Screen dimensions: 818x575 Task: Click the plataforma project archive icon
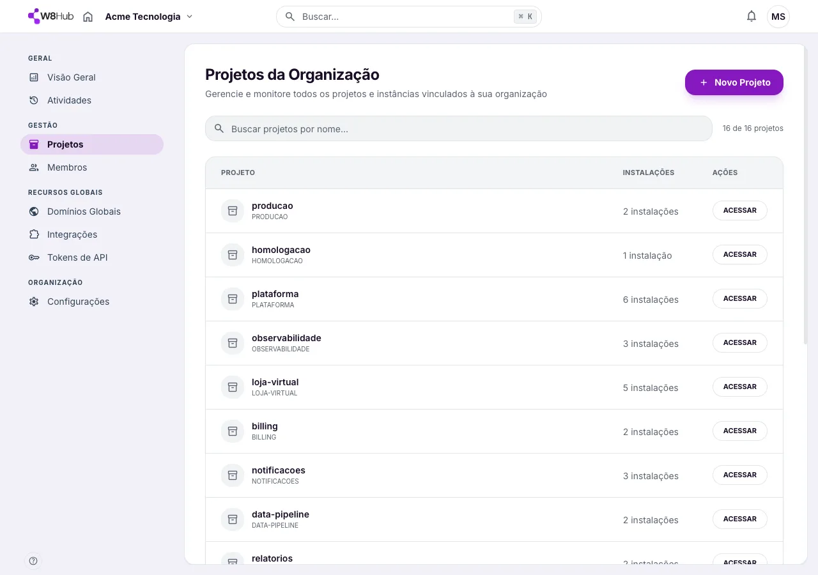click(x=233, y=299)
